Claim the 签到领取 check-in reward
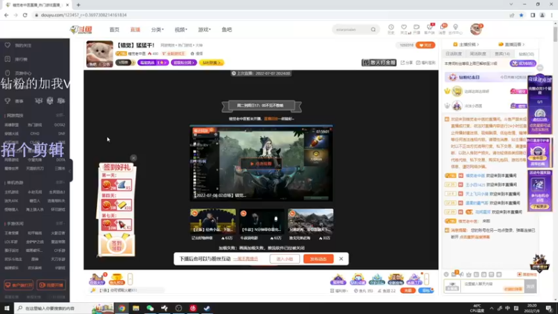The image size is (558, 314). (x=116, y=246)
